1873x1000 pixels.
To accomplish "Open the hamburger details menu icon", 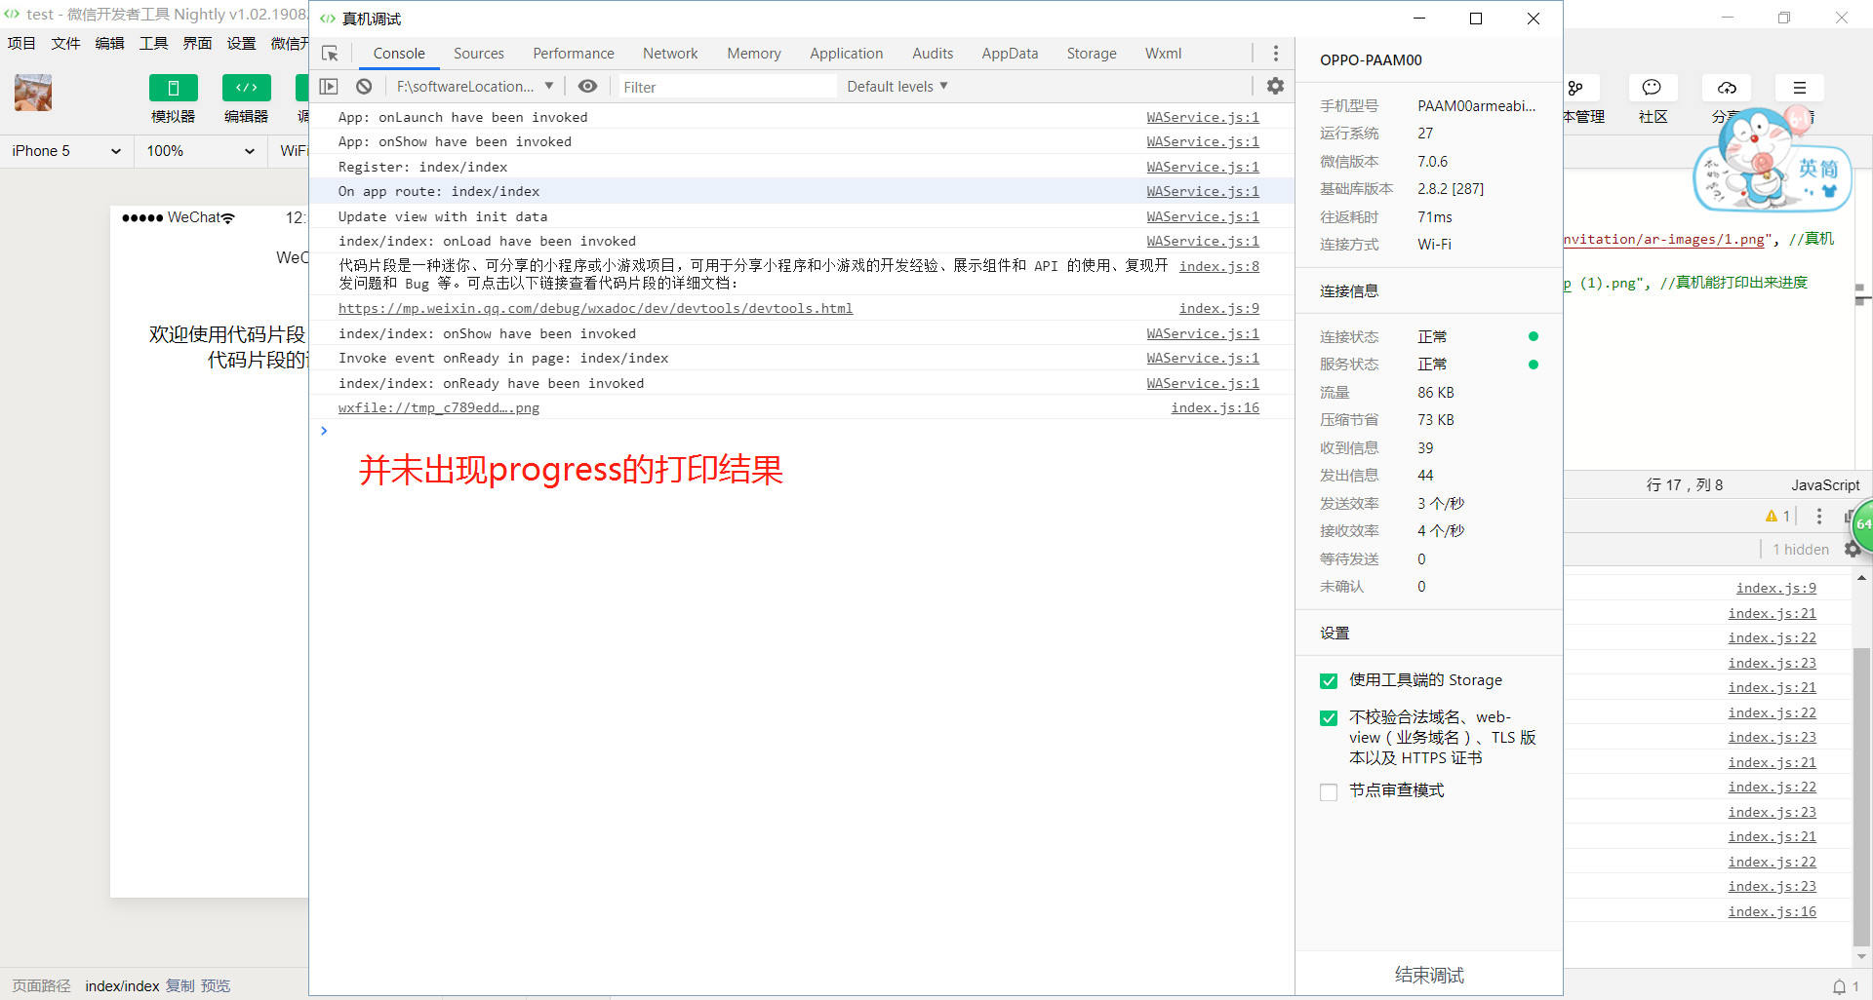I will point(1800,88).
